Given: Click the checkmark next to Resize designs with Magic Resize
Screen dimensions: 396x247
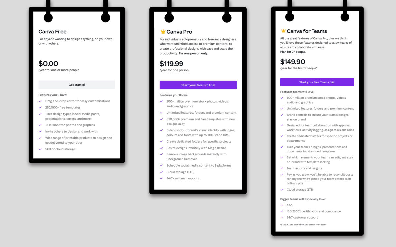Looking at the screenshot, I should (x=161, y=148).
